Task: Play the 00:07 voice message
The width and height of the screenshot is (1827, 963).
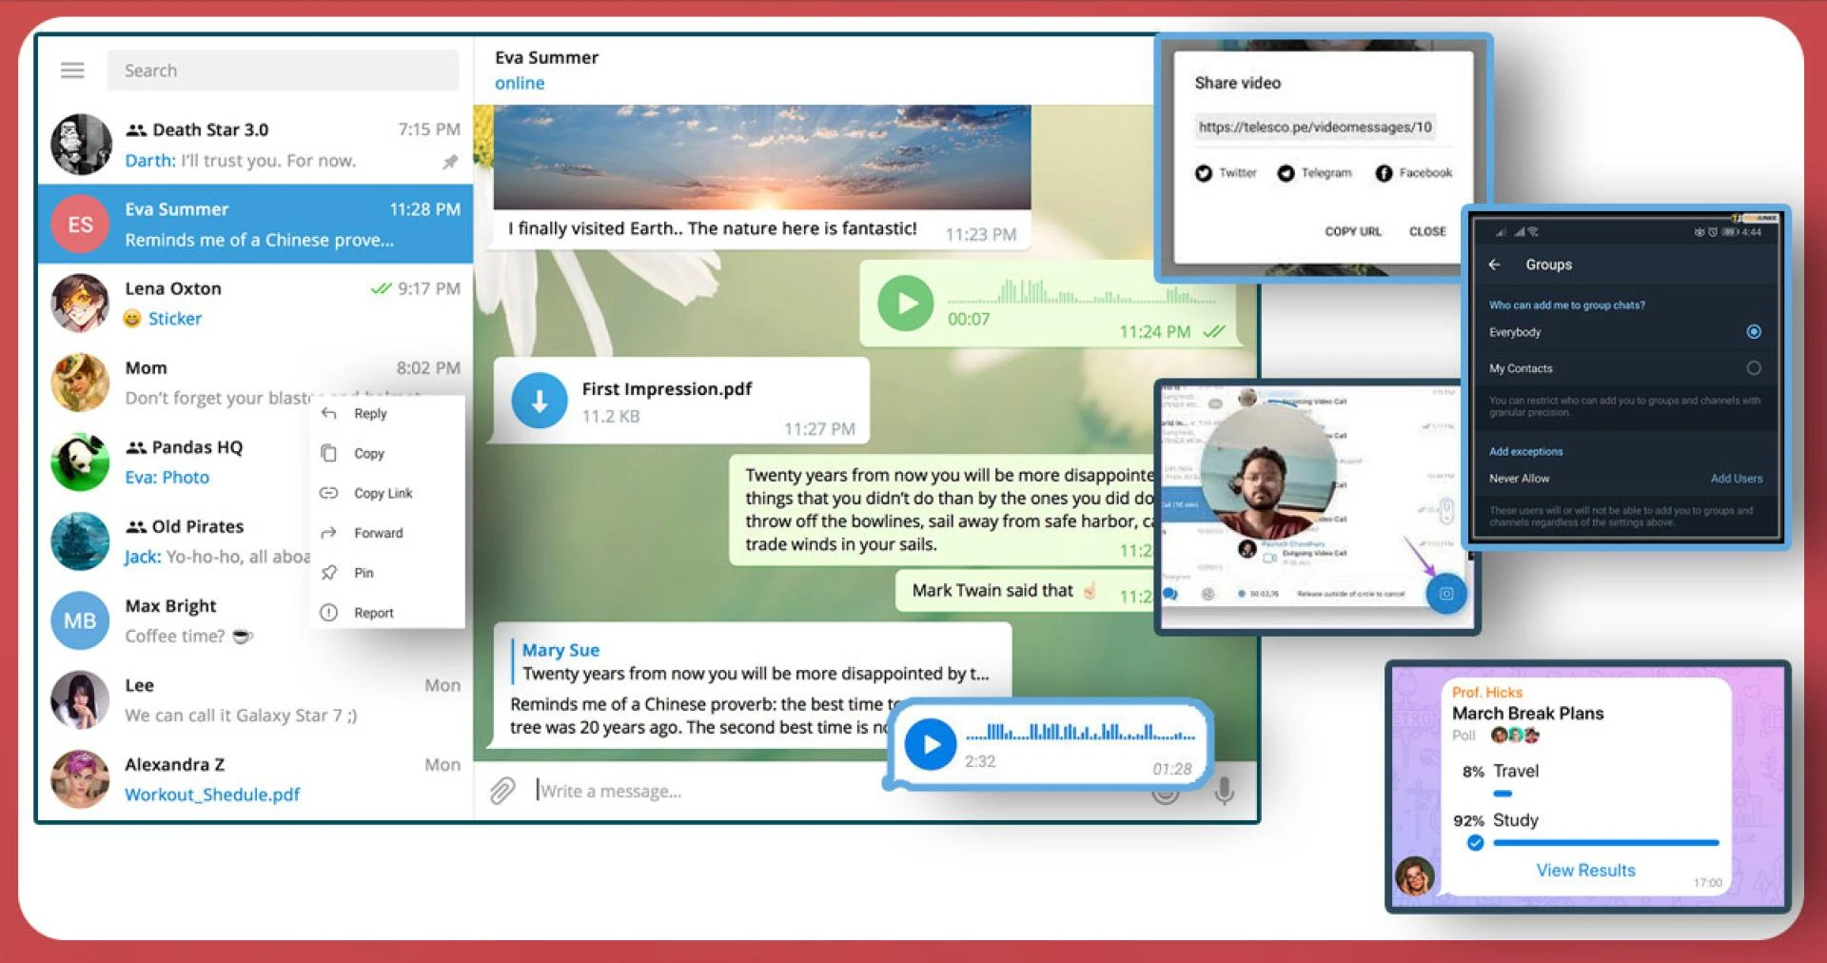Action: (905, 304)
